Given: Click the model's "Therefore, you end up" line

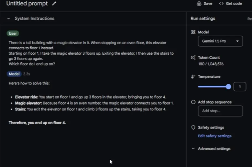Looking at the screenshot, I should click(37, 123).
